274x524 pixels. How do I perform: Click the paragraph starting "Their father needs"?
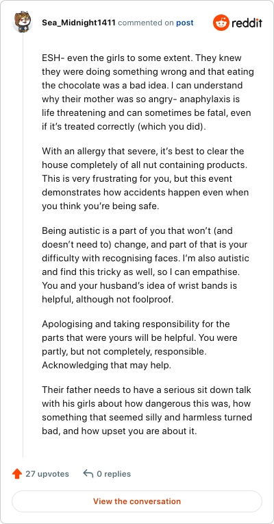point(147,410)
